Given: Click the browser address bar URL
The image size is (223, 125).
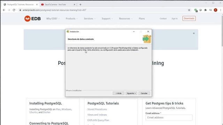Looking at the screenshot, I should (x=54, y=10).
